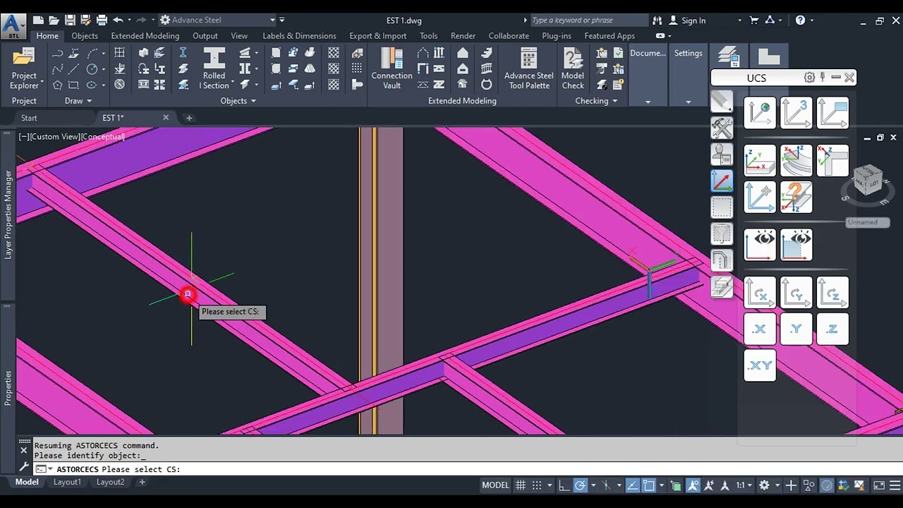Pin the UCS tool palette

[823, 78]
